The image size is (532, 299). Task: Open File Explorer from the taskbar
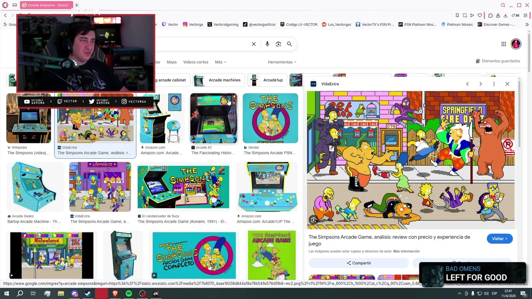pos(61,294)
